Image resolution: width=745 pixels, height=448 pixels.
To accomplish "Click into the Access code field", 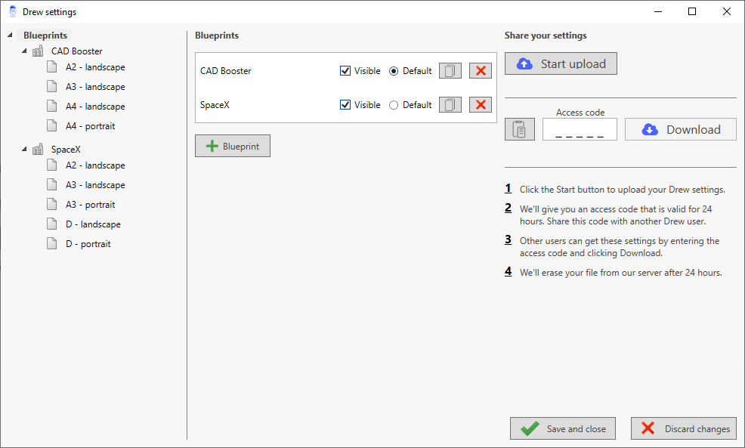I will tap(580, 130).
